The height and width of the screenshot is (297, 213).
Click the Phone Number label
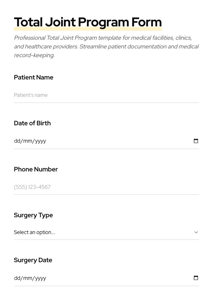pyautogui.click(x=36, y=169)
